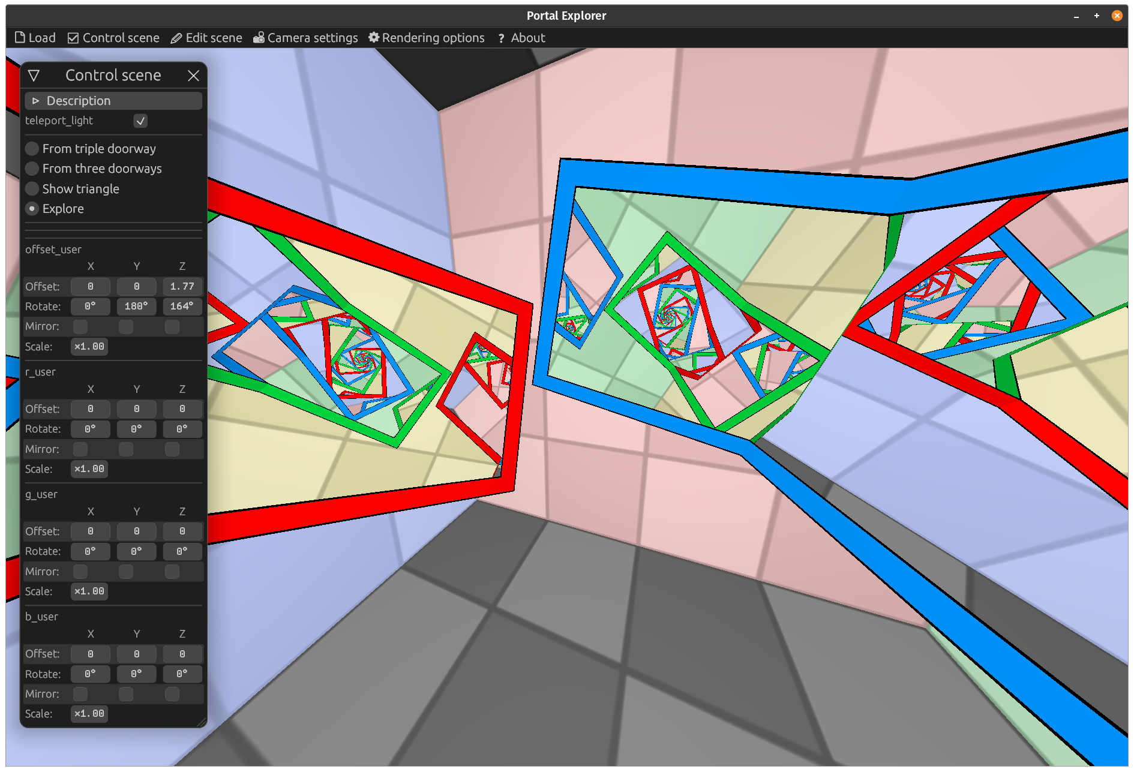This screenshot has height=772, width=1134.
Task: Collapse the Control scene panel triangle
Action: 34,76
